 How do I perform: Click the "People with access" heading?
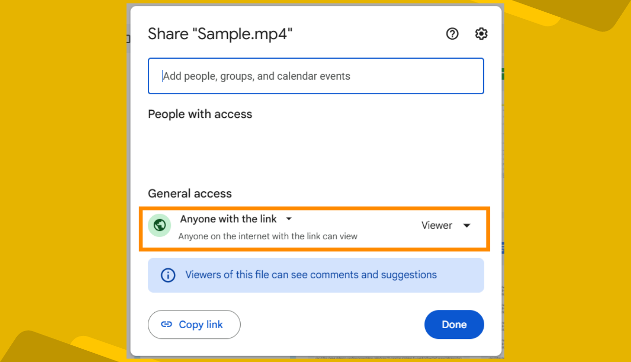point(200,114)
